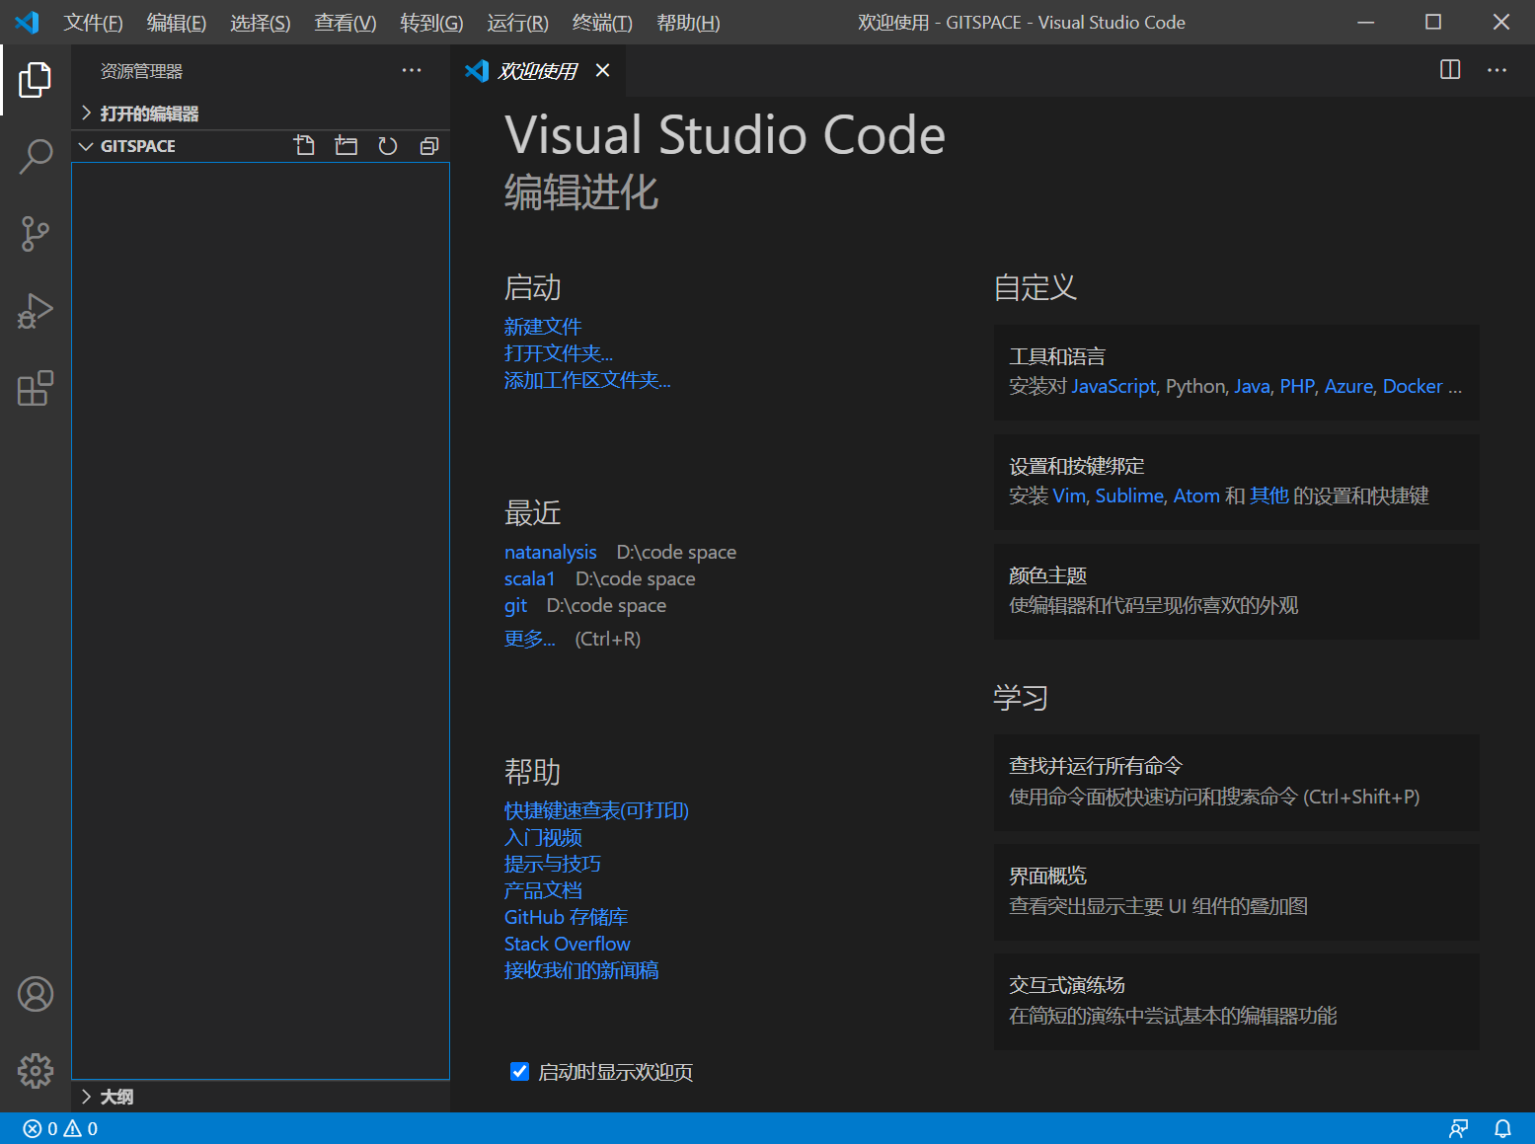Open the Run and Debug view icon
This screenshot has height=1144, width=1535.
[35, 311]
